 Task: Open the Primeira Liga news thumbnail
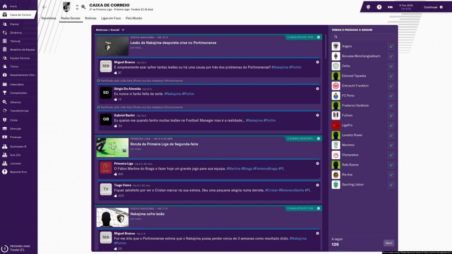pos(113,148)
